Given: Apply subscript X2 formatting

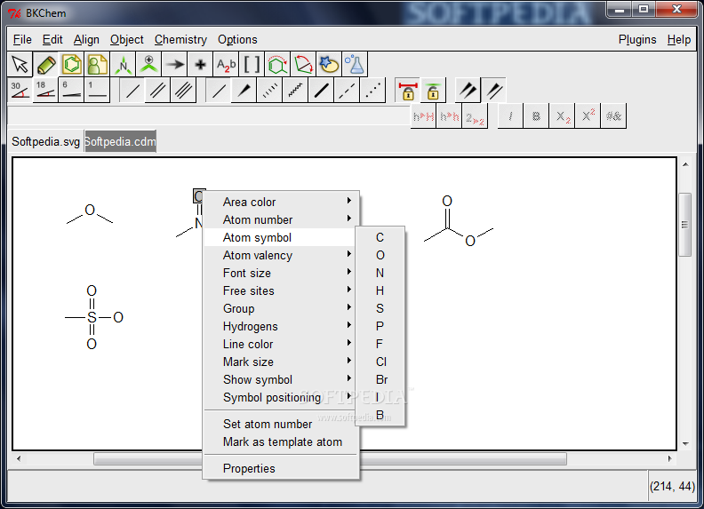Looking at the screenshot, I should pyautogui.click(x=562, y=116).
